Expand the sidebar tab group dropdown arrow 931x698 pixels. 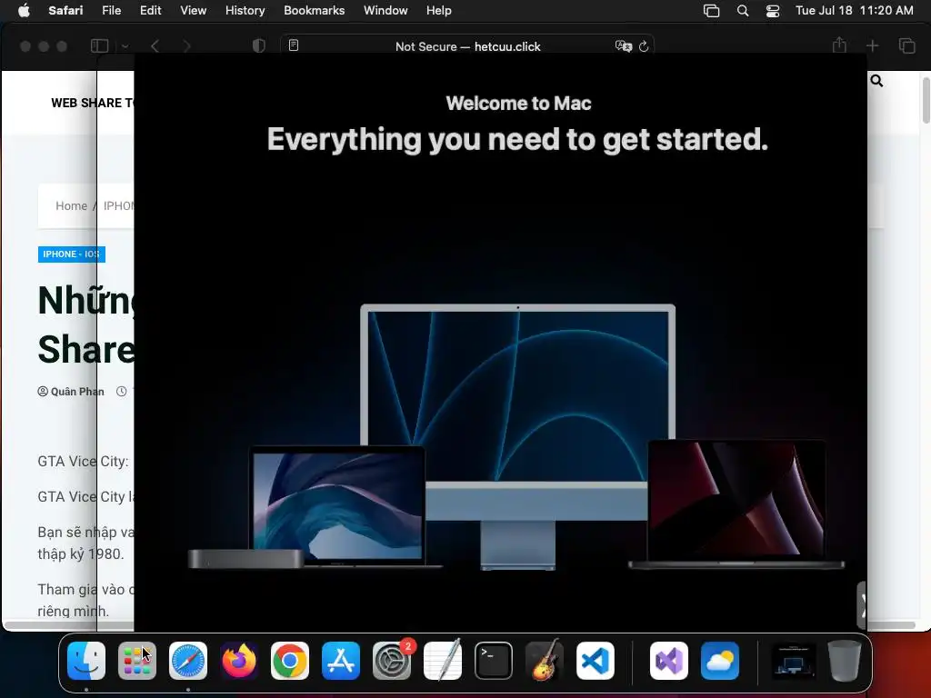coord(125,46)
